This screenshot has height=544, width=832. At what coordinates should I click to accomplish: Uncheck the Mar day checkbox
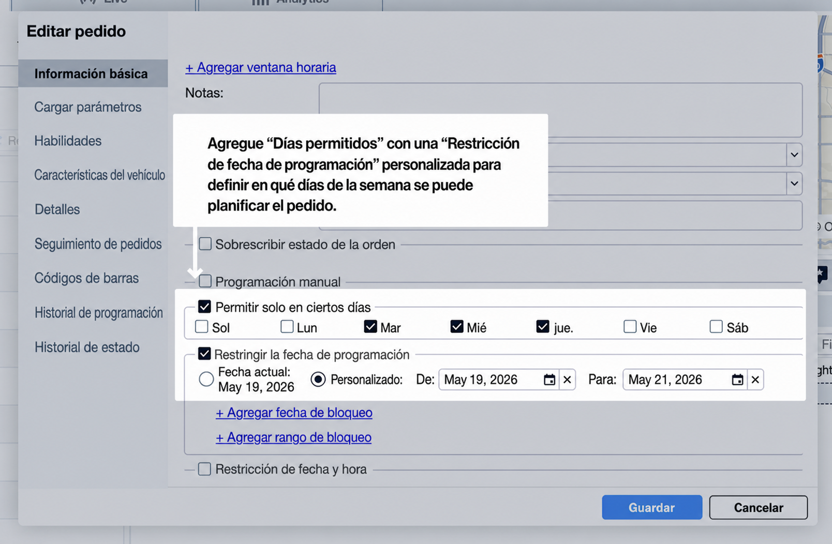pos(370,327)
